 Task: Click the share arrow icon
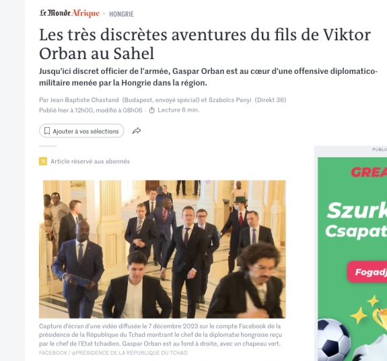137,130
